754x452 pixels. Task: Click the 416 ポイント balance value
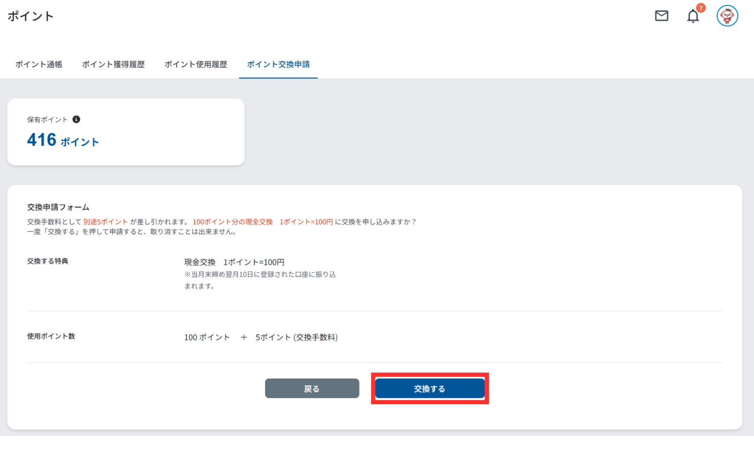click(x=63, y=140)
